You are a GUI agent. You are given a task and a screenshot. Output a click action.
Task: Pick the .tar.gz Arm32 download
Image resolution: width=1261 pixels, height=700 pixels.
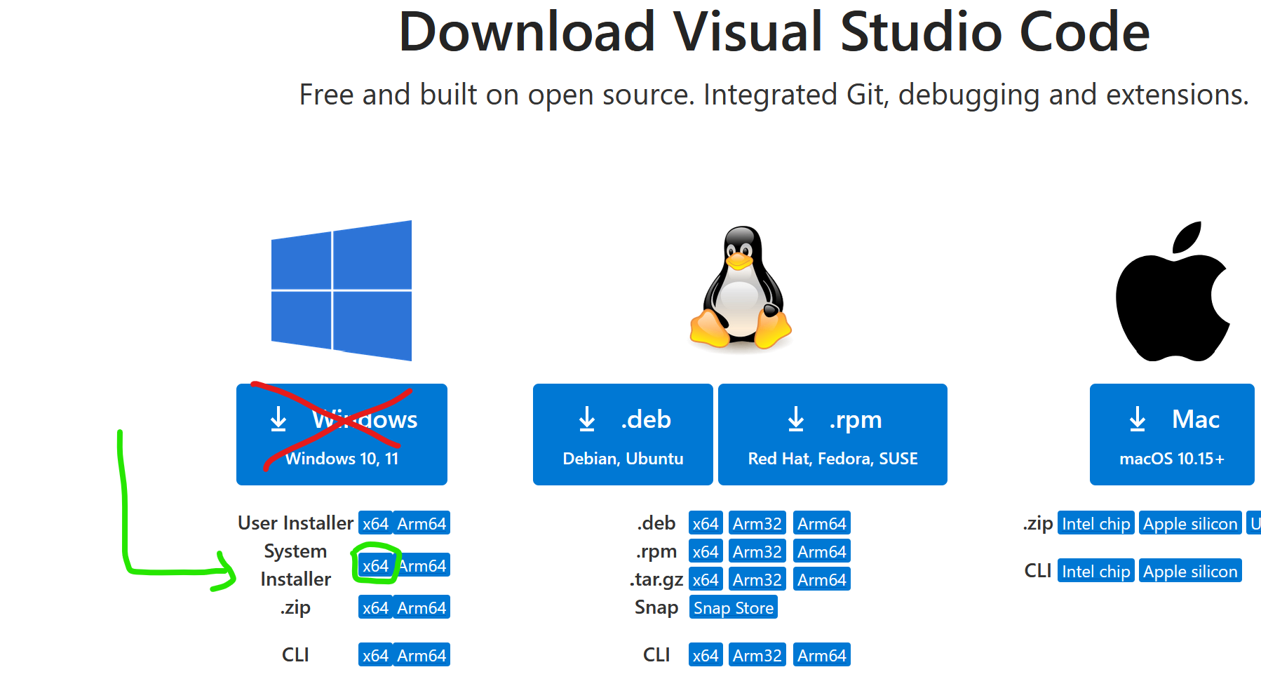coord(757,579)
